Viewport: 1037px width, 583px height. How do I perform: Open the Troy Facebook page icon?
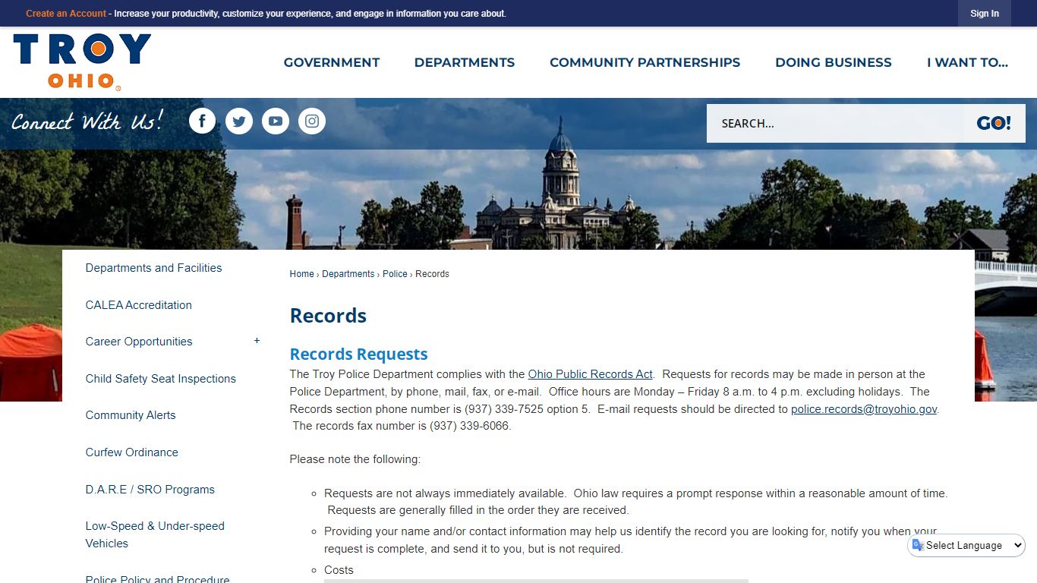[202, 121]
